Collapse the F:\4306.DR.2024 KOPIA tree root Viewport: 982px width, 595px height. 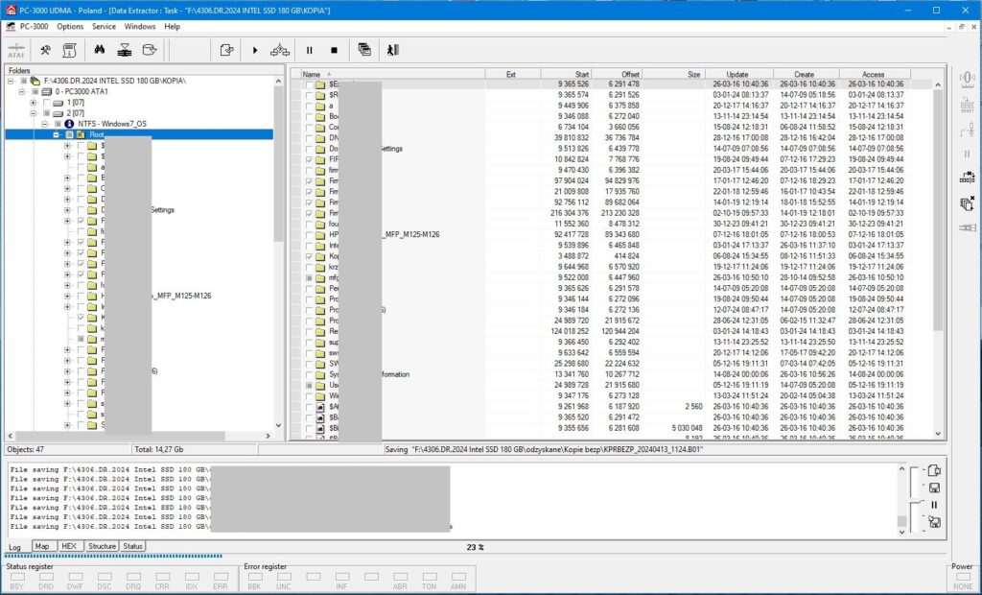tap(11, 81)
